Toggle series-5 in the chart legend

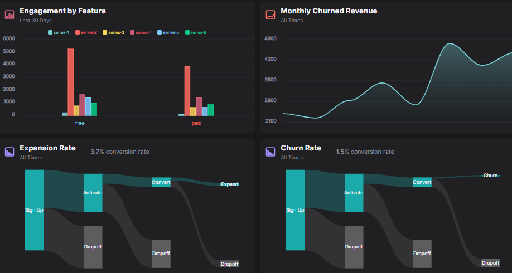[168, 32]
